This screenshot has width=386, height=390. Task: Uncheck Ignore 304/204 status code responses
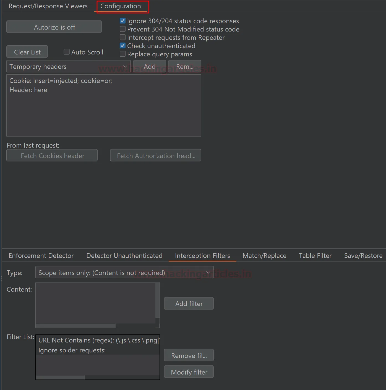point(122,21)
